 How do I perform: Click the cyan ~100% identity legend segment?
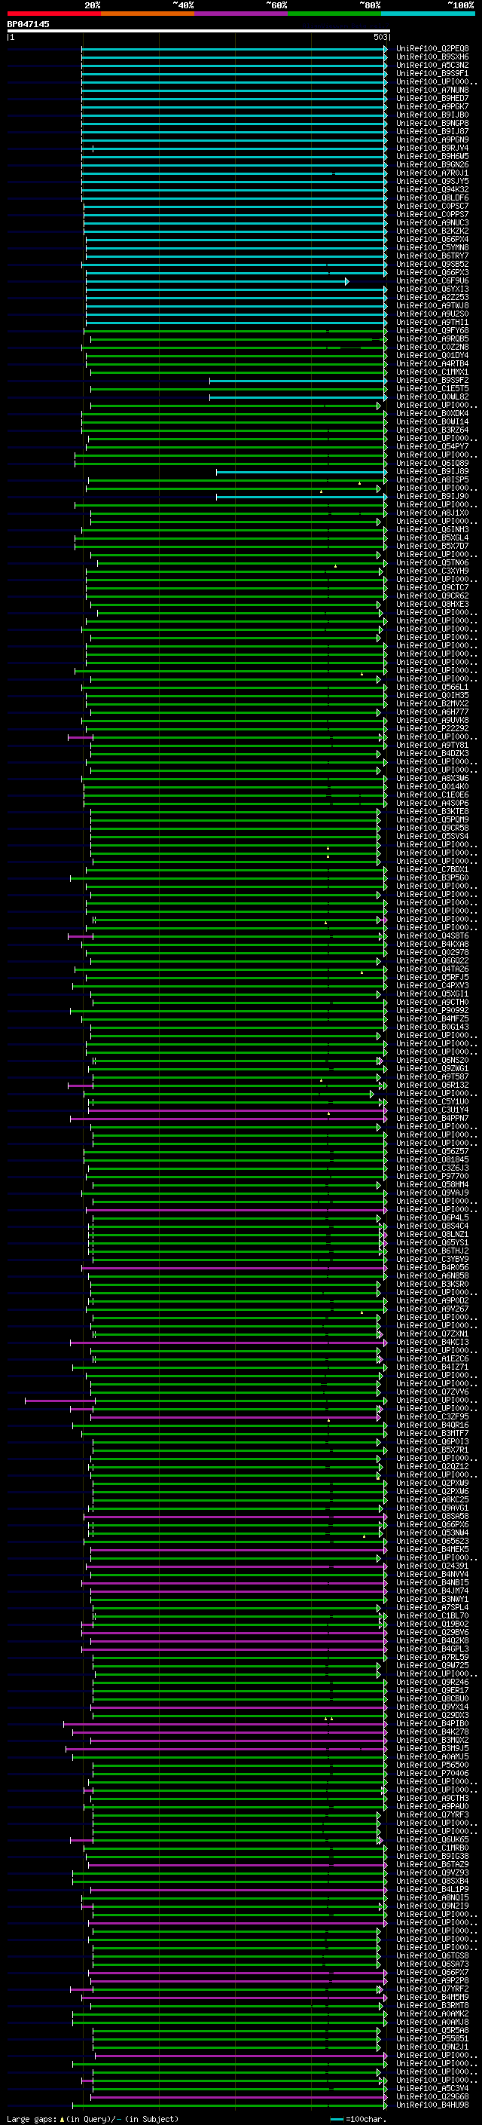(428, 14)
